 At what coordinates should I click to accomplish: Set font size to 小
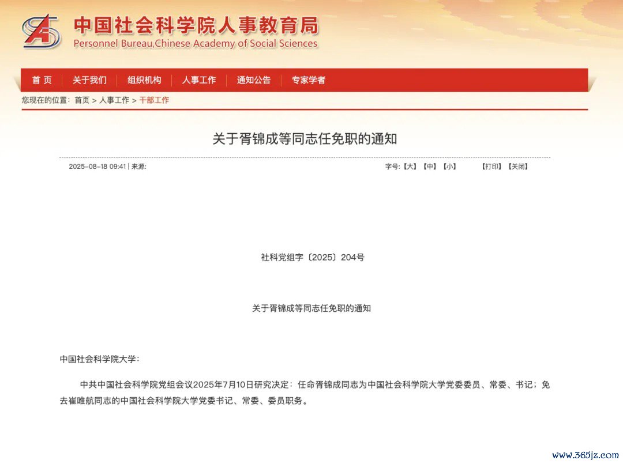pos(449,167)
